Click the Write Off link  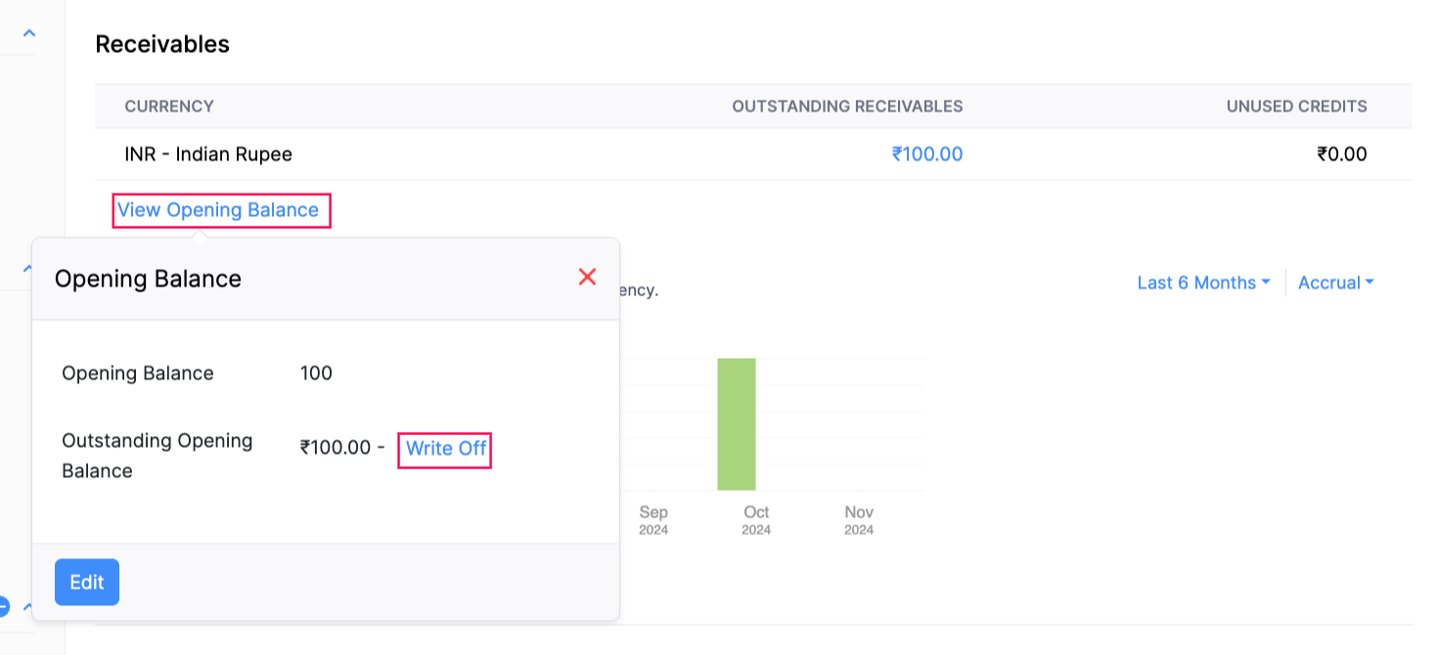pos(446,449)
